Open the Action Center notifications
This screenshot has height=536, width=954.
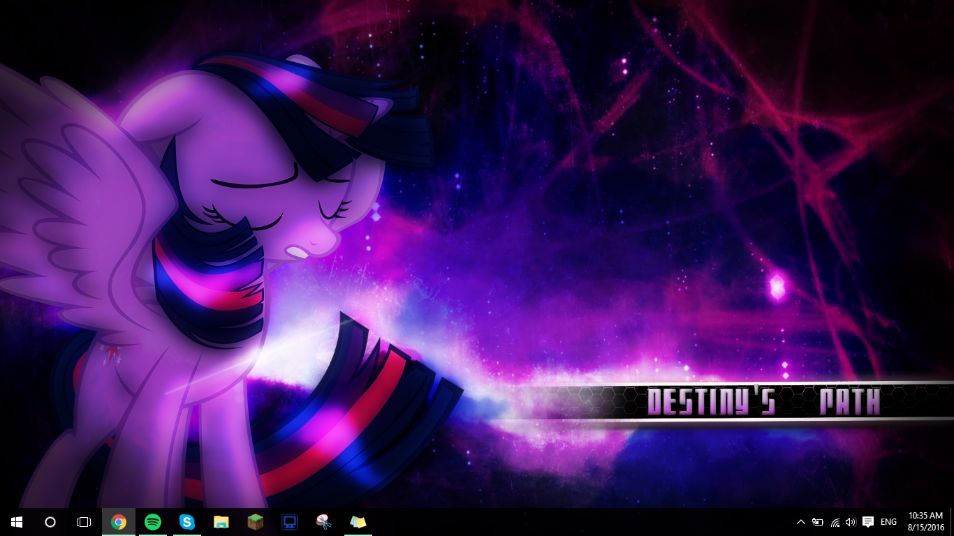pyautogui.click(x=868, y=522)
